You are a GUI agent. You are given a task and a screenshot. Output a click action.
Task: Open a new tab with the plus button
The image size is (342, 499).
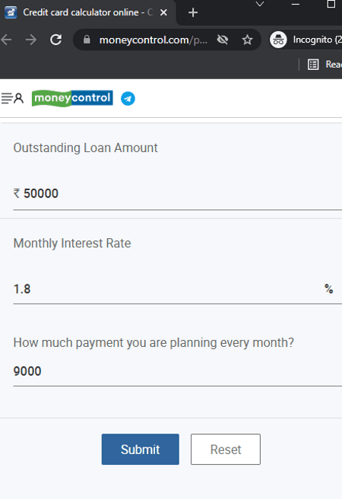pos(192,13)
